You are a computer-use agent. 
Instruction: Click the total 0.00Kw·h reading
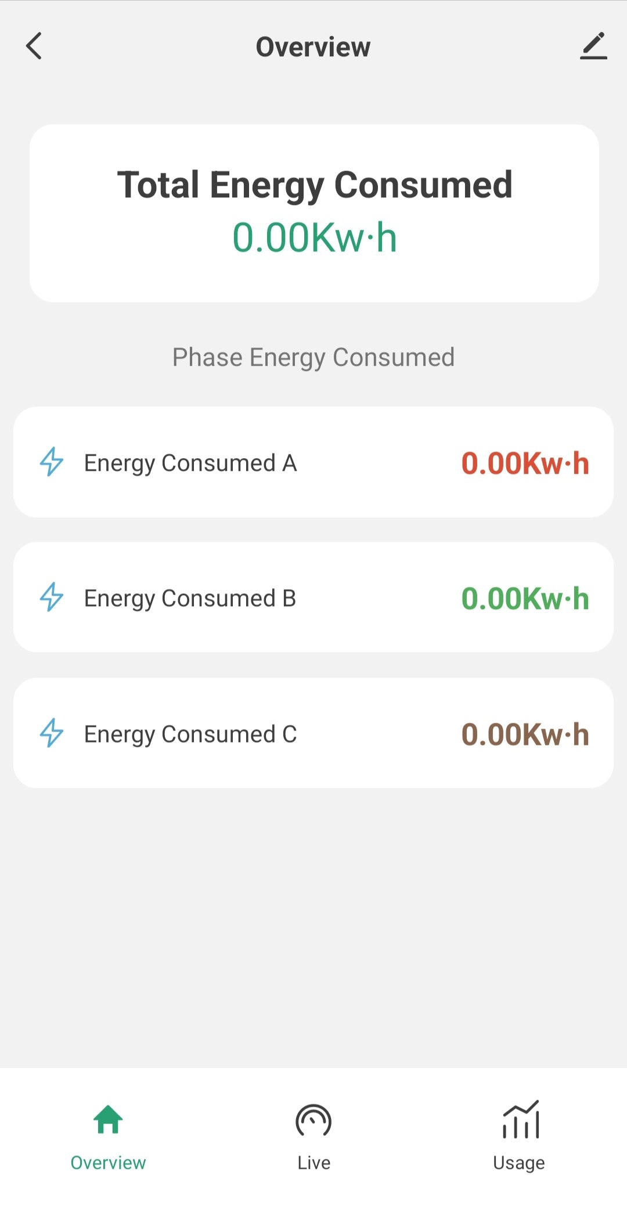click(315, 238)
